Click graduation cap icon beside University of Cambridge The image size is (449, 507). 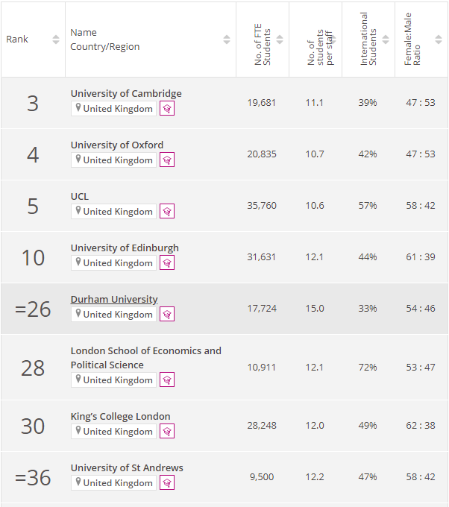[167, 109]
